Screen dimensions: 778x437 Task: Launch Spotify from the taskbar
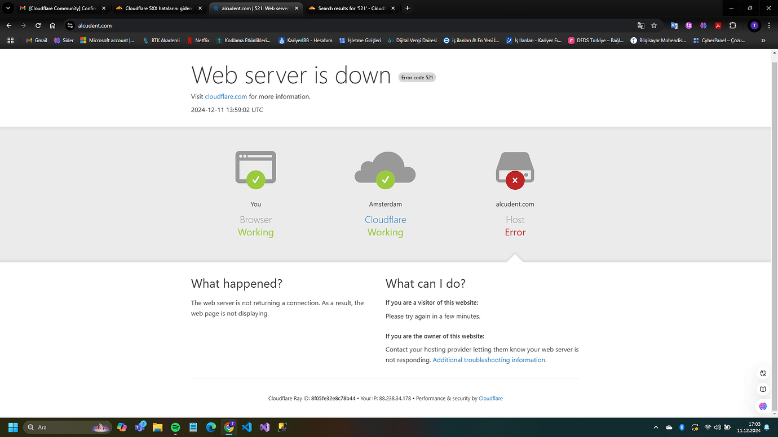175,427
